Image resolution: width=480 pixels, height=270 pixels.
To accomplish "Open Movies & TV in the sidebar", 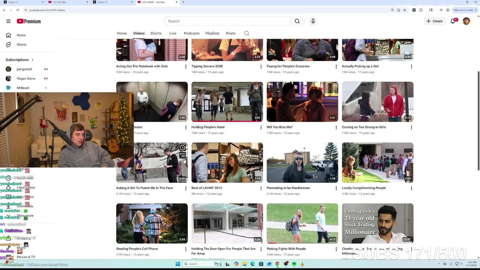I will point(26,257).
